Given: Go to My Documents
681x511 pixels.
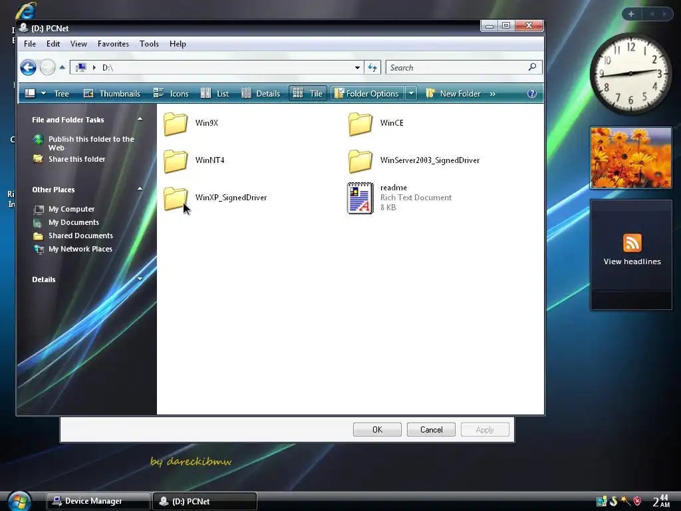Looking at the screenshot, I should (x=73, y=222).
